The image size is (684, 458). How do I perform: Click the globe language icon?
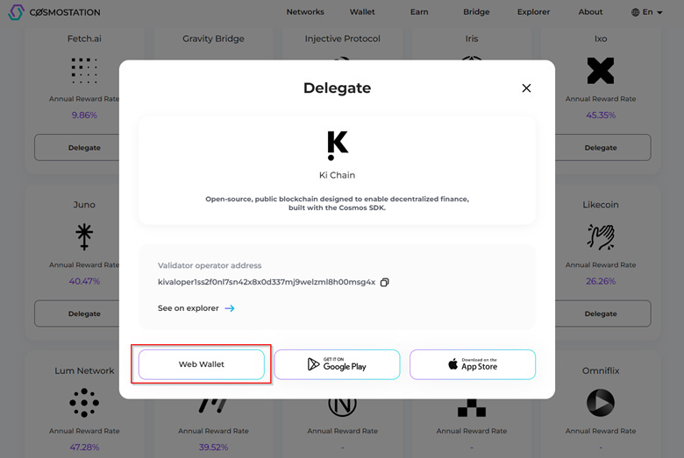tap(635, 12)
